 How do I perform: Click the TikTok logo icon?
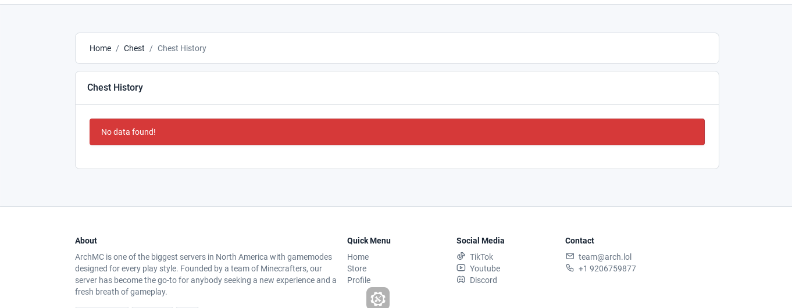tap(461, 256)
